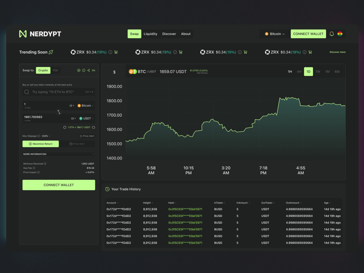Click the share icon in swap panel
The image size is (364, 273).
(88, 70)
